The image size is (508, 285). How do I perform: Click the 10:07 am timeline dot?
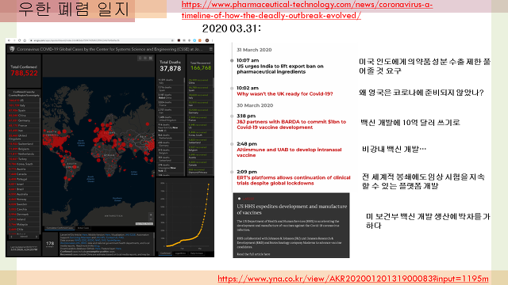coord(232,60)
